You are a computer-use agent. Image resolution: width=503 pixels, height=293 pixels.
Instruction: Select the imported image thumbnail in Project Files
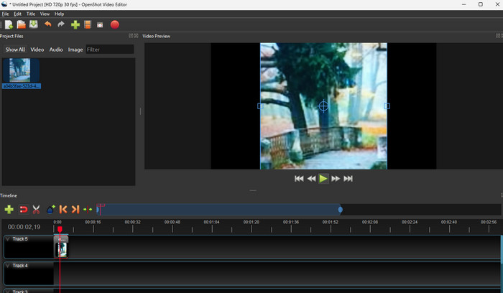pos(20,70)
